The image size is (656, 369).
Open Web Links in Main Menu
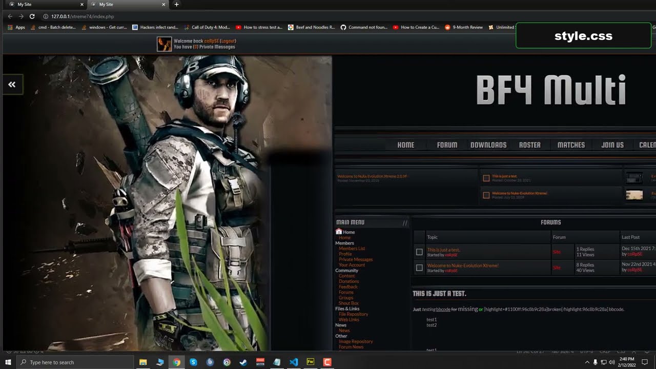coord(349,320)
